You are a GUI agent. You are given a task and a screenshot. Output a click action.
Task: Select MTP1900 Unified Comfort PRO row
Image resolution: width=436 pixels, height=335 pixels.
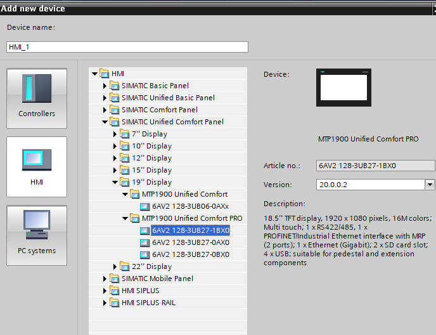pos(168,218)
